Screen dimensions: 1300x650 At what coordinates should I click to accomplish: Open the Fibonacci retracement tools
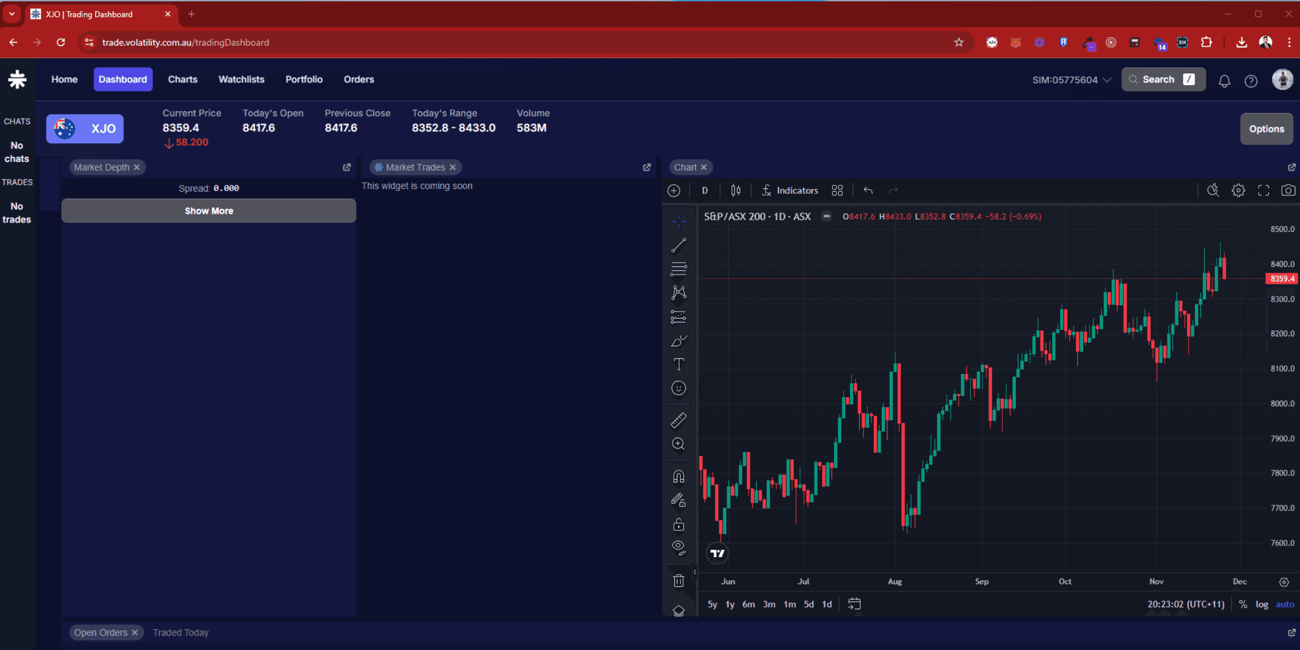pos(679,269)
